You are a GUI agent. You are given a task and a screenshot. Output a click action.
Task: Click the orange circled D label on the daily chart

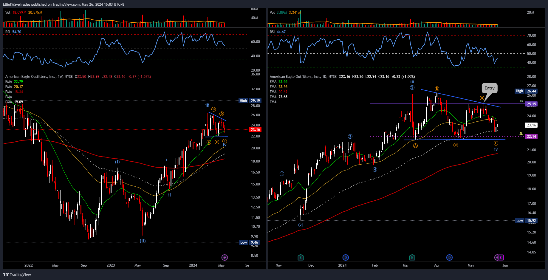tap(482, 98)
